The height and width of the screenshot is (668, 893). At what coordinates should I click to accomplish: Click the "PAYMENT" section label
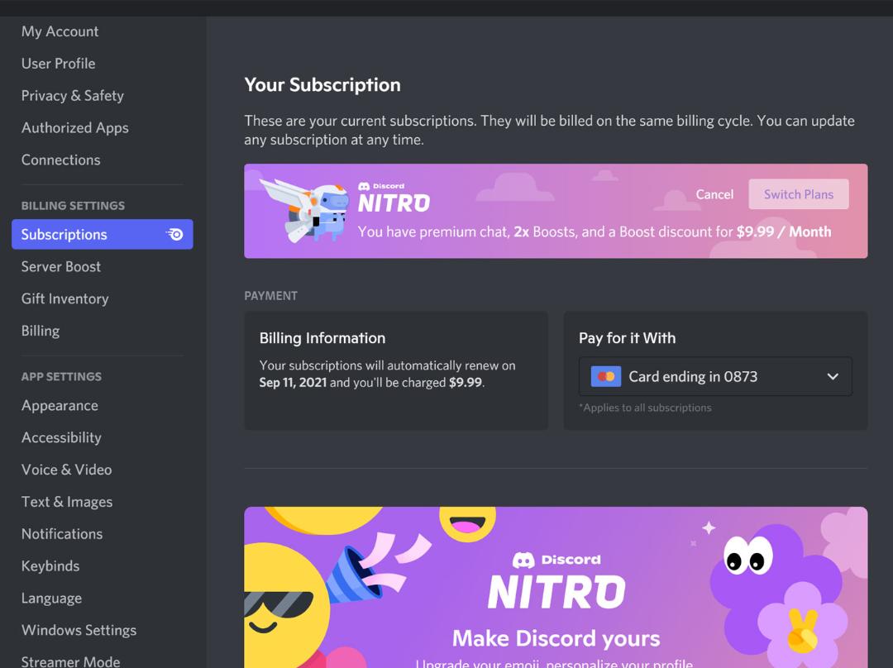[x=270, y=296]
